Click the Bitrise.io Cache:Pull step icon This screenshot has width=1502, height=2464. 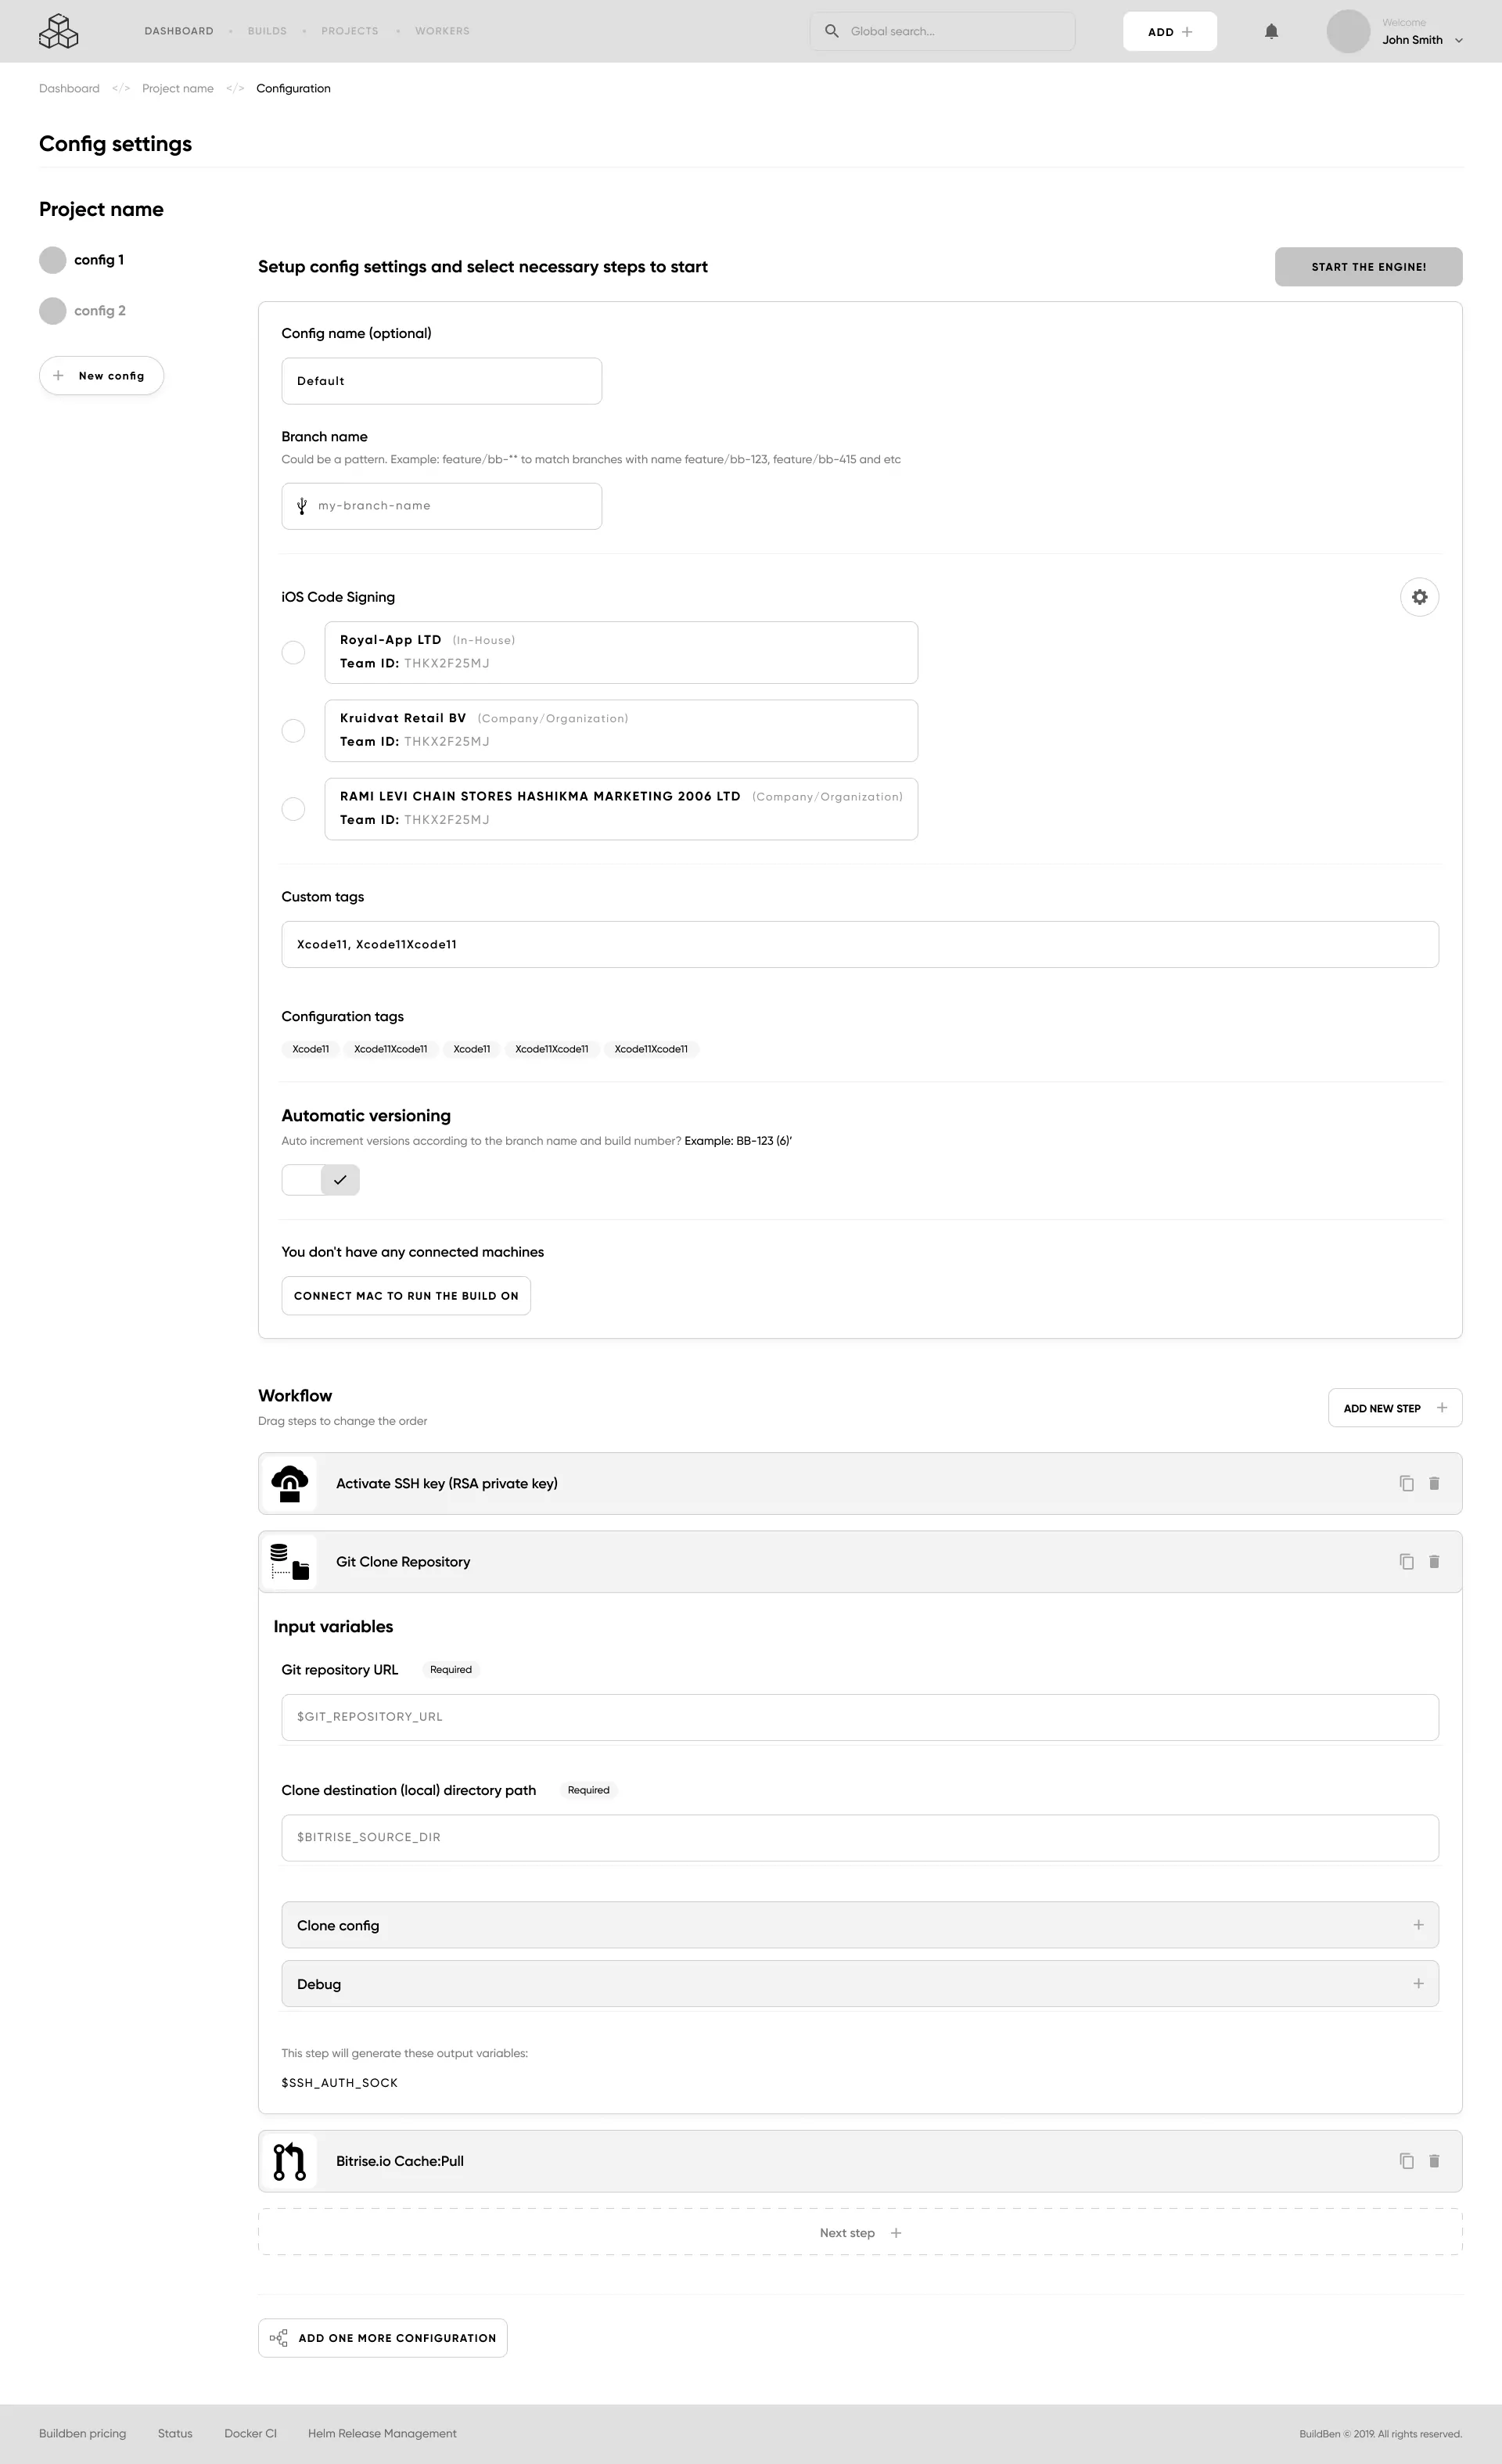pos(289,2161)
